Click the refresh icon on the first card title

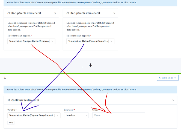point(9,13)
